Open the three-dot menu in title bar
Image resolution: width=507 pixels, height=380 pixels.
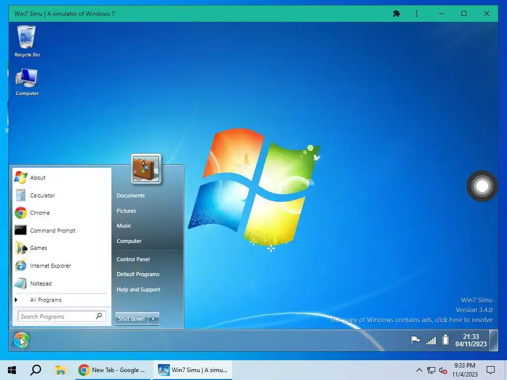tap(416, 13)
